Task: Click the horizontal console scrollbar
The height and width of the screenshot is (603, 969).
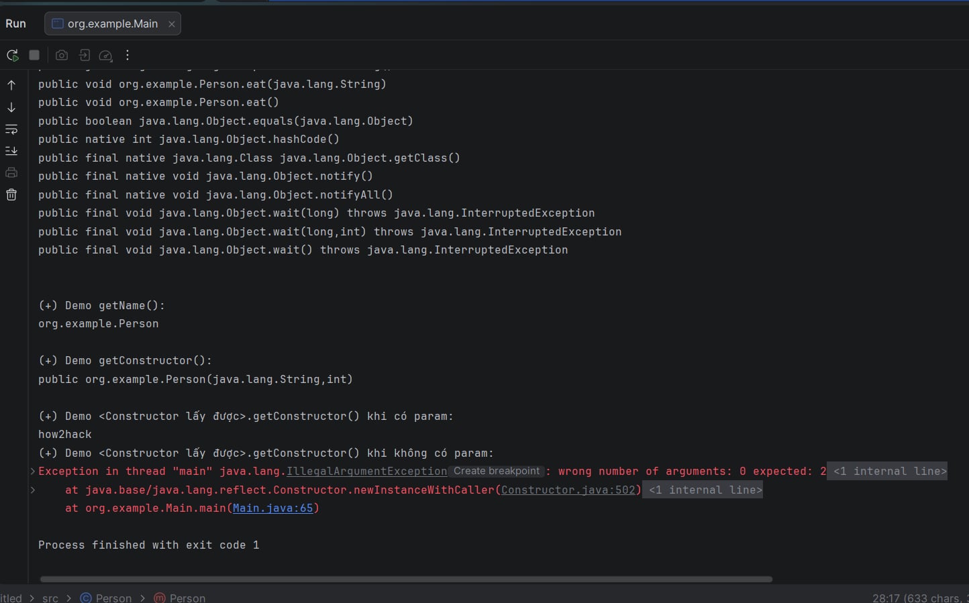Action: point(406,579)
